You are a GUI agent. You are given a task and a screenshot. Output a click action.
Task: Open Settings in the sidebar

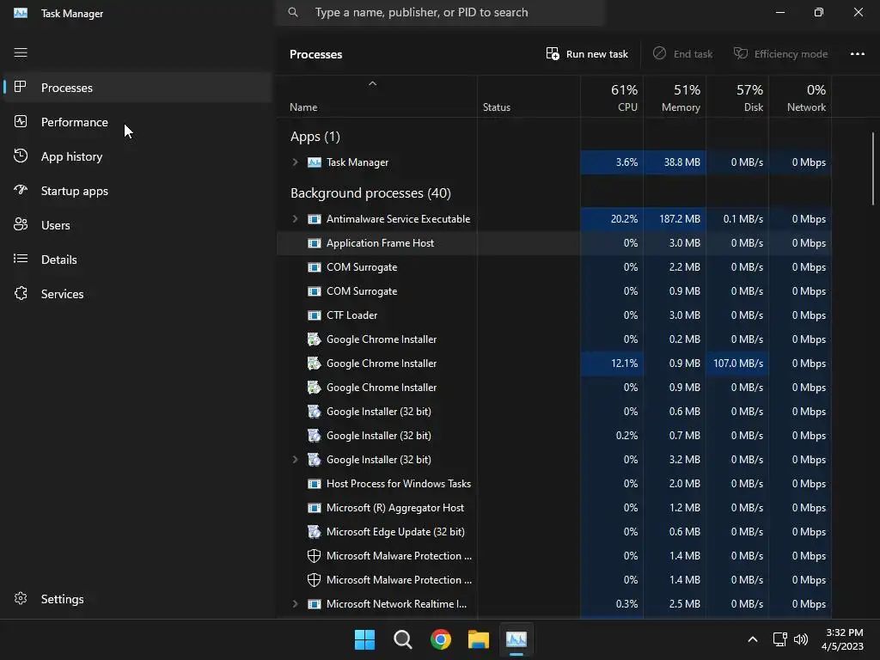pyautogui.click(x=137, y=599)
